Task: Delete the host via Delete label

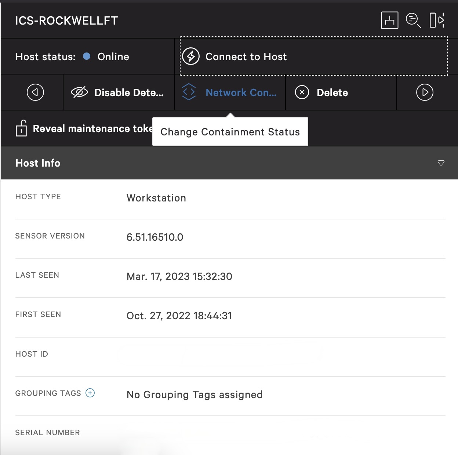Action: [x=332, y=92]
